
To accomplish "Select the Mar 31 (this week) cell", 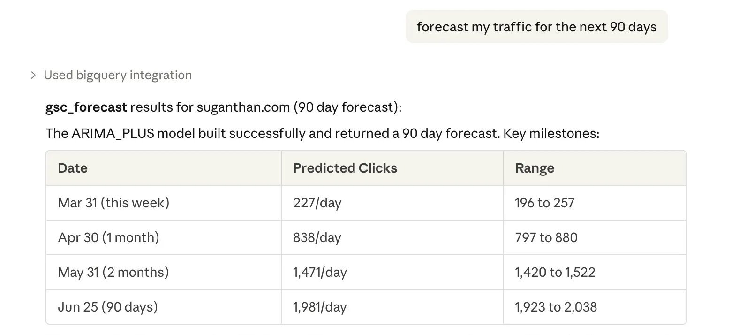I will coord(113,203).
